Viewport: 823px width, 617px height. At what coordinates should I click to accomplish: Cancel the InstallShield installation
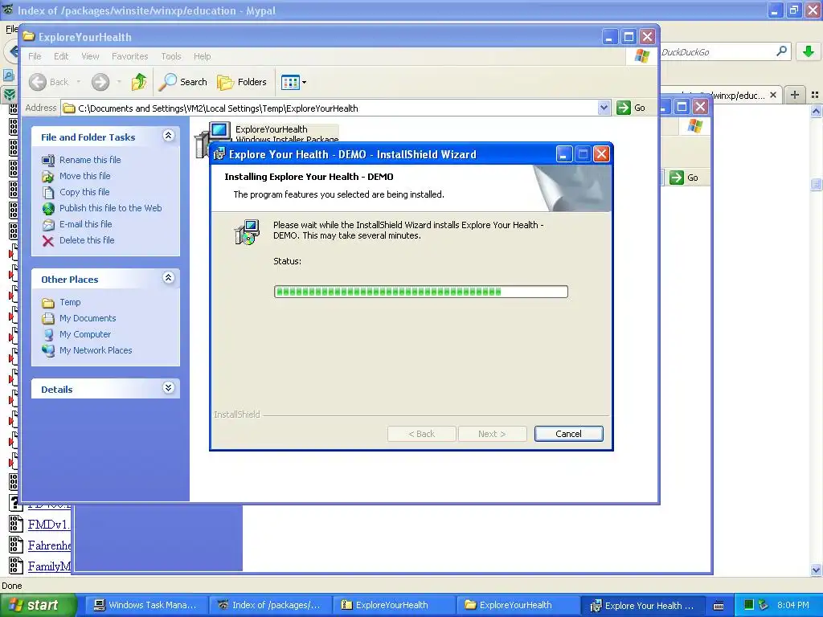[568, 434]
